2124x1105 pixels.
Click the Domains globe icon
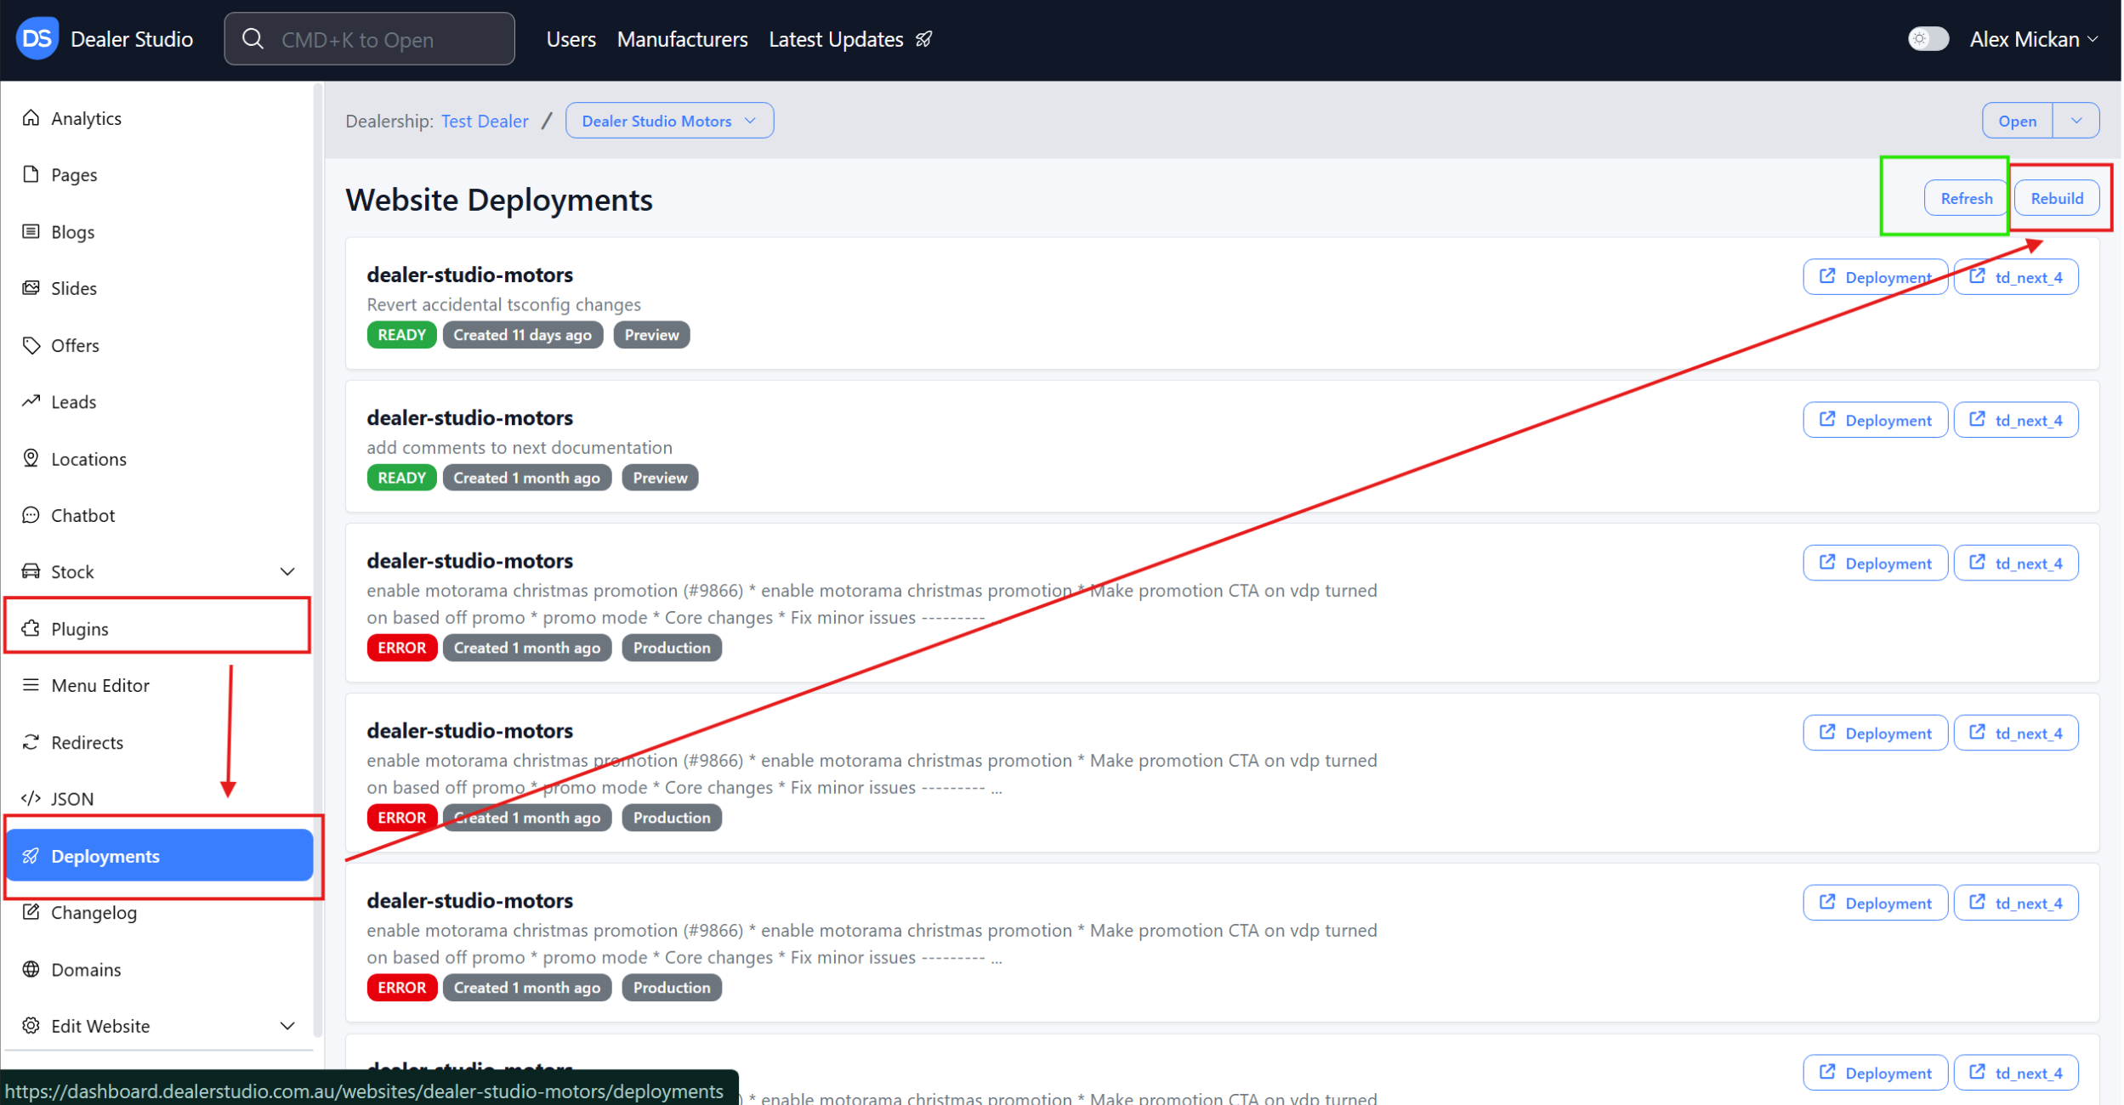(31, 969)
